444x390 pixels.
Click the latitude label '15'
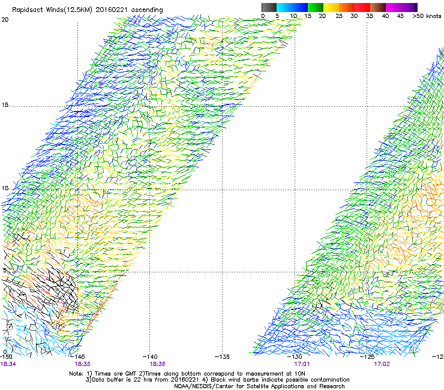coord(5,105)
